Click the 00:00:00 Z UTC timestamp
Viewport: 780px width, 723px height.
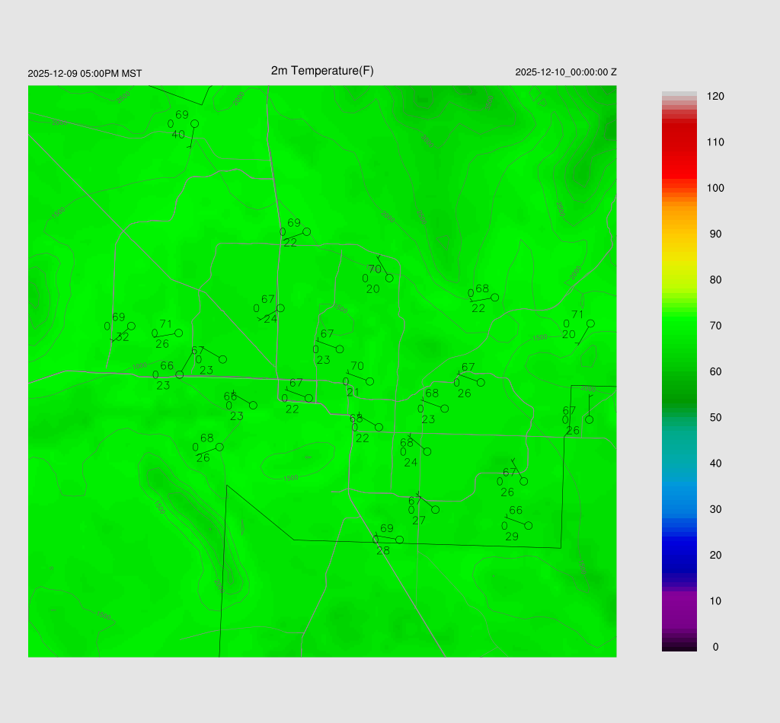click(566, 72)
